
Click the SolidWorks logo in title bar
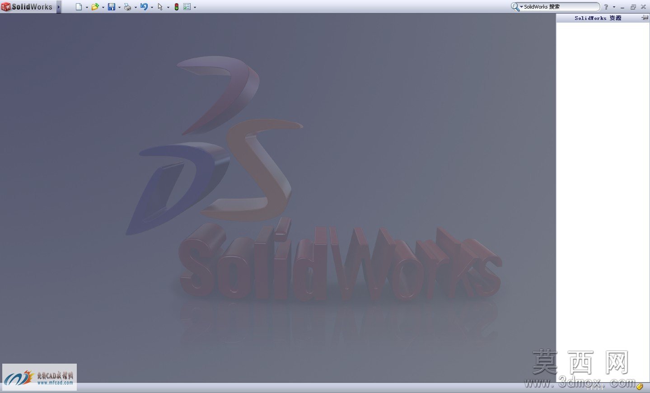click(x=27, y=7)
